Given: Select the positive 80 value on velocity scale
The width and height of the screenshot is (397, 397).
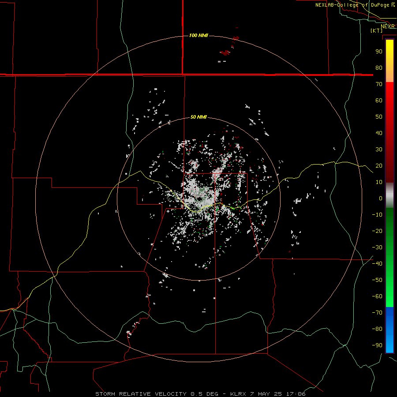Looking at the screenshot, I should click(x=379, y=67).
